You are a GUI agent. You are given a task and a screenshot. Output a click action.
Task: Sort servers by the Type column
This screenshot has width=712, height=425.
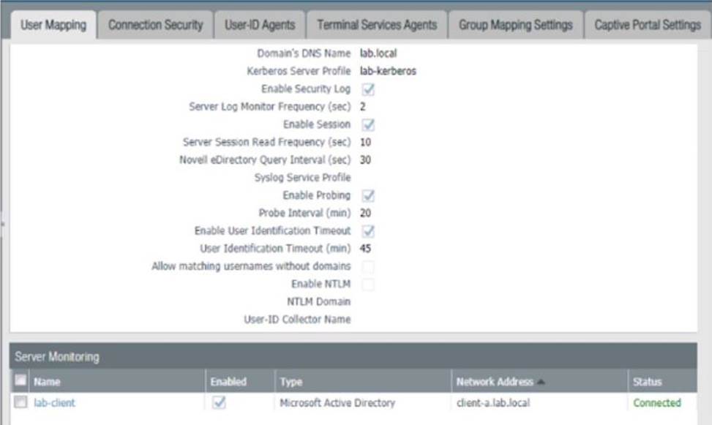(291, 381)
